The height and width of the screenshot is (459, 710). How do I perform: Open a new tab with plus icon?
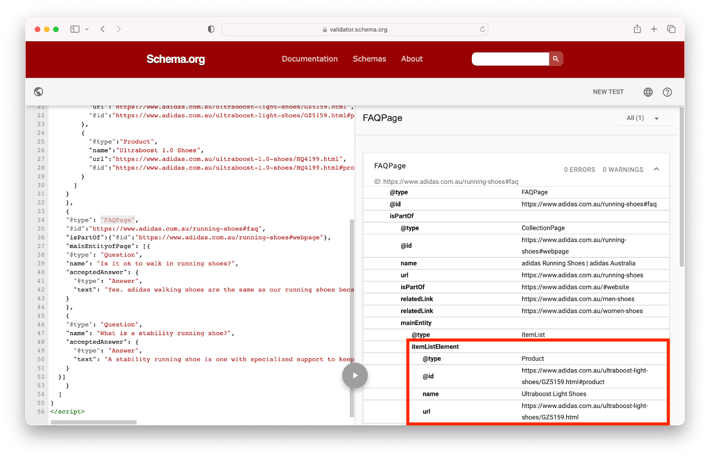click(x=654, y=29)
